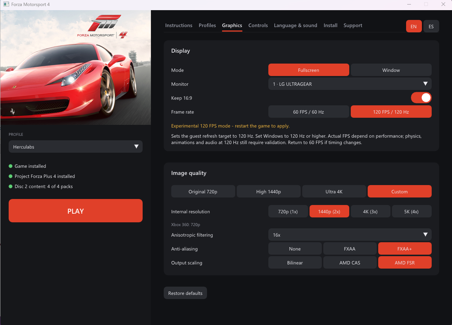
Task: Open the Monitor dropdown showing LG ULTRAGEAR
Action: click(x=350, y=84)
